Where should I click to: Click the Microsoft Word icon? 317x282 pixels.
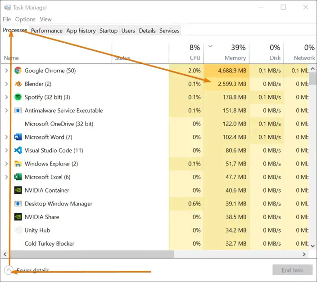tap(18, 137)
